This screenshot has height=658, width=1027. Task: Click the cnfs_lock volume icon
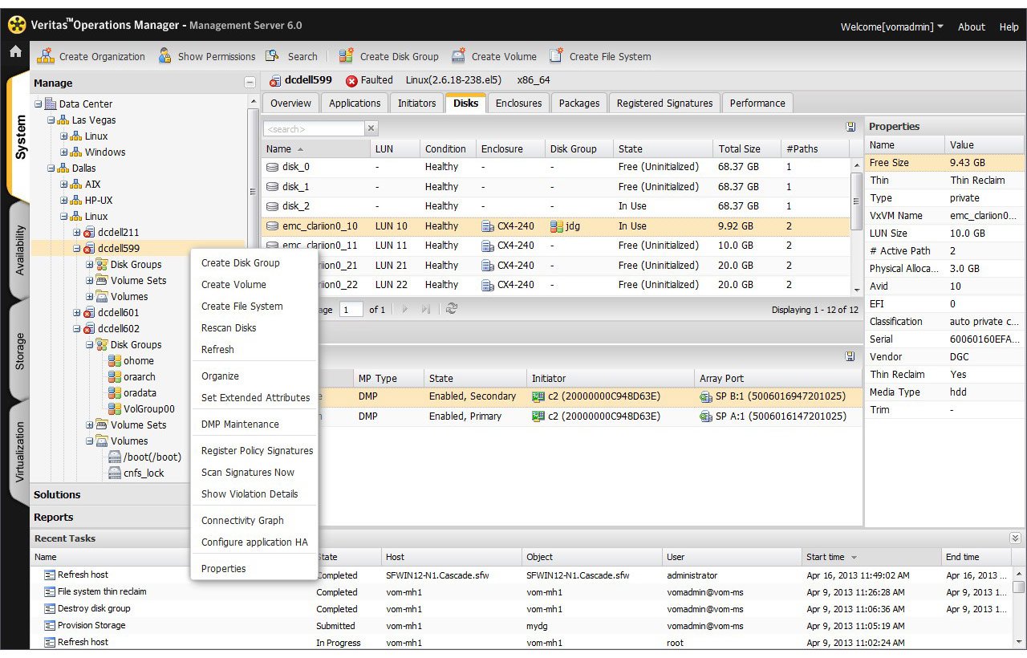[x=115, y=473]
